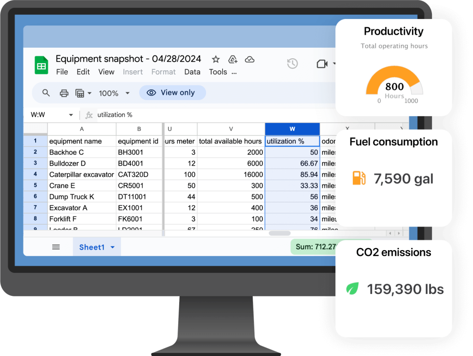The height and width of the screenshot is (356, 473).
Task: Click the Google Sheets logo icon
Action: point(42,65)
